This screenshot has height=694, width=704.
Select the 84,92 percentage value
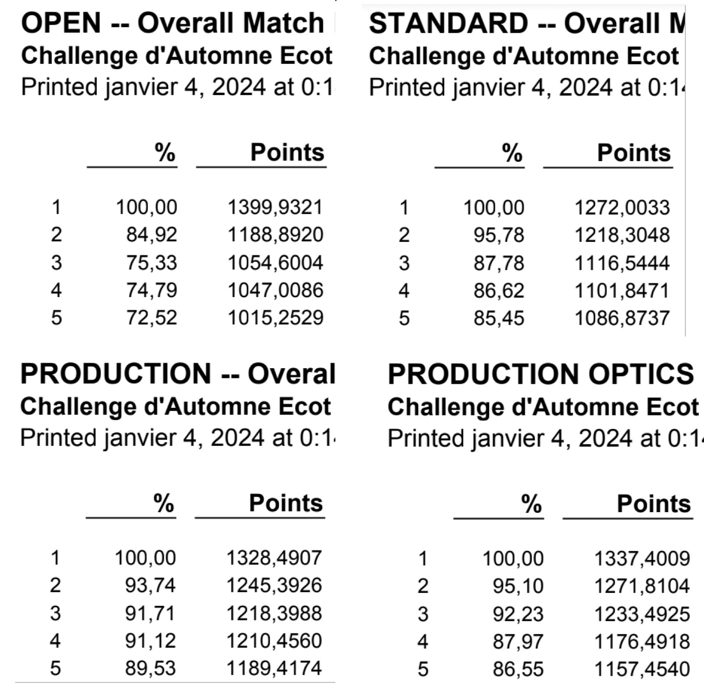coord(152,235)
